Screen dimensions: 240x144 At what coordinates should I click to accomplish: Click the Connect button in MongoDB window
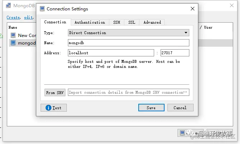[x=190, y=133]
